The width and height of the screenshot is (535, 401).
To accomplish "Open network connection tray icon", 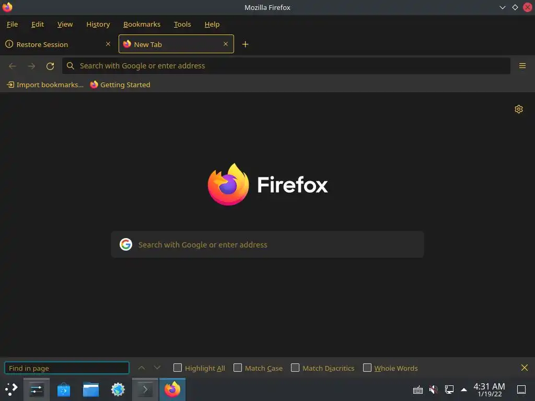I will pyautogui.click(x=449, y=390).
